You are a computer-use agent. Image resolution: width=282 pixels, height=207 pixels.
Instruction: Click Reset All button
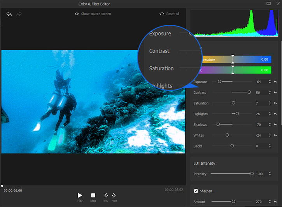169,14
